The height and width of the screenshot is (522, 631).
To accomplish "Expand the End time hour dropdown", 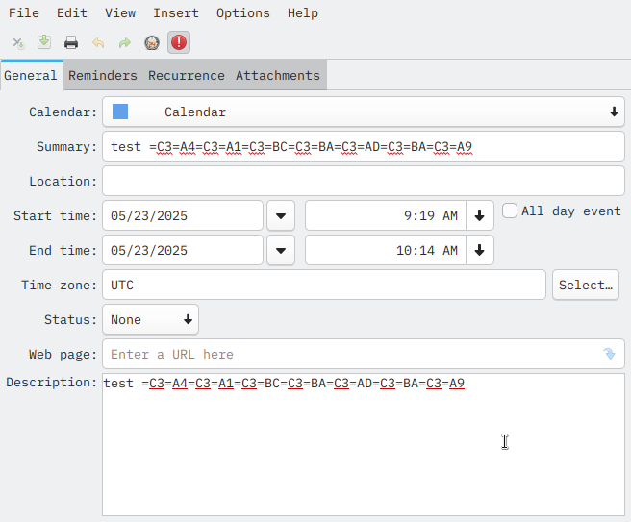I will [x=479, y=250].
